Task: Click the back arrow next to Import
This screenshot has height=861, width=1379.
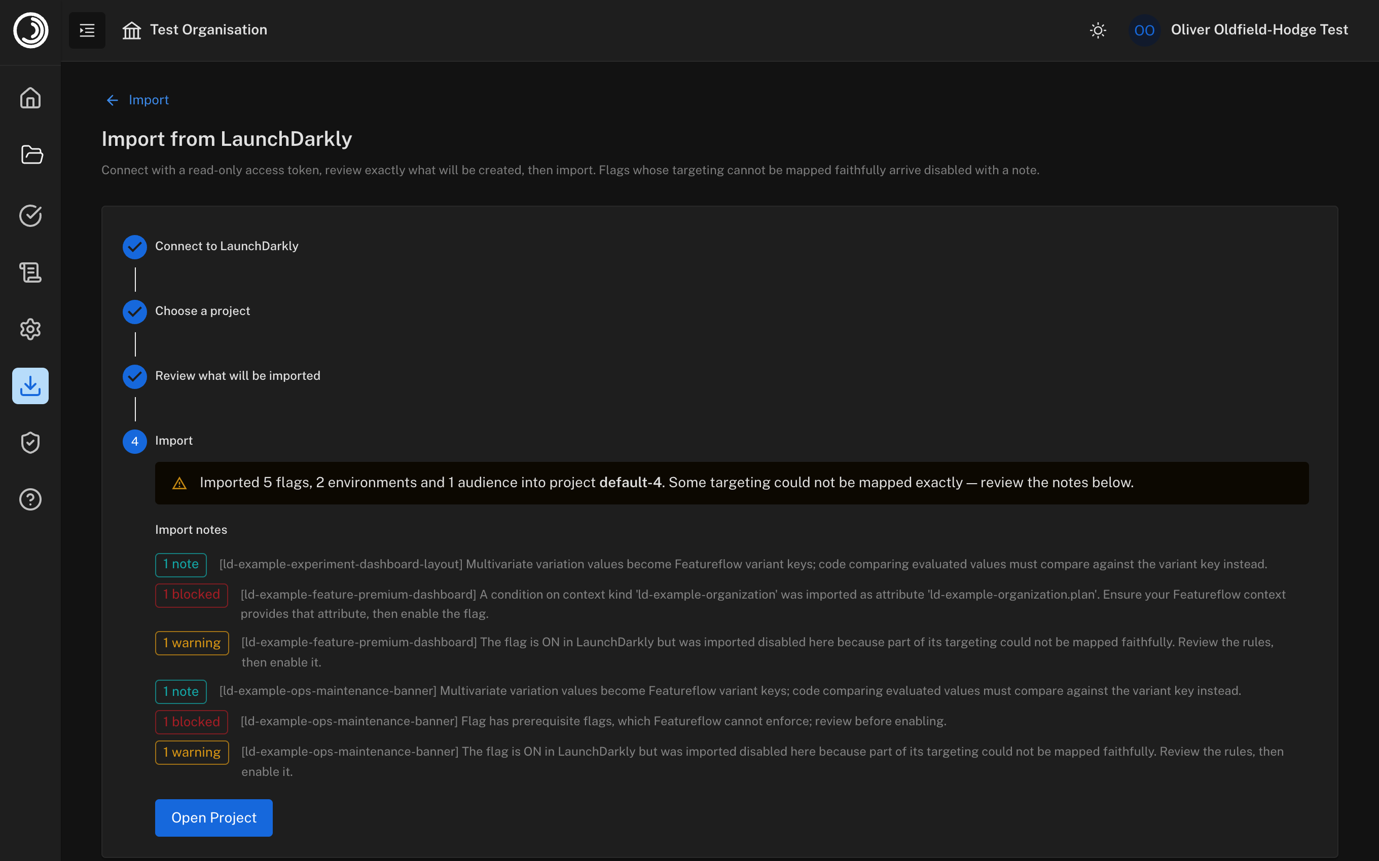Action: 112,100
